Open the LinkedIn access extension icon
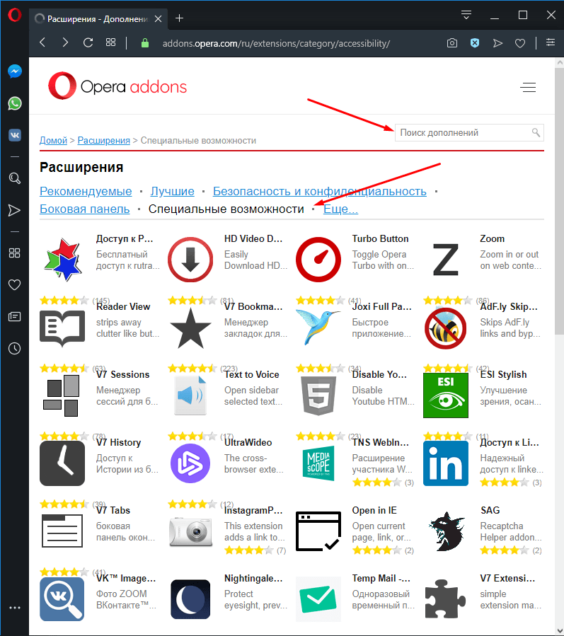The height and width of the screenshot is (636, 564). (446, 463)
